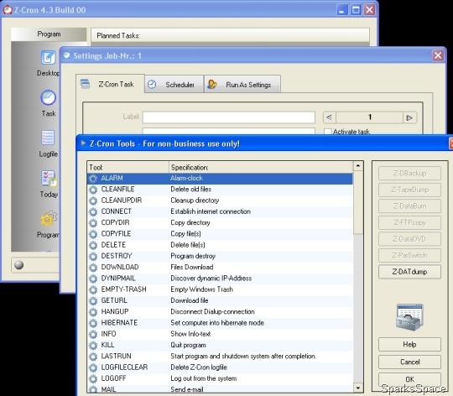Open the Logfile icon in the sidebar
This screenshot has height=396, width=453.
[x=48, y=138]
